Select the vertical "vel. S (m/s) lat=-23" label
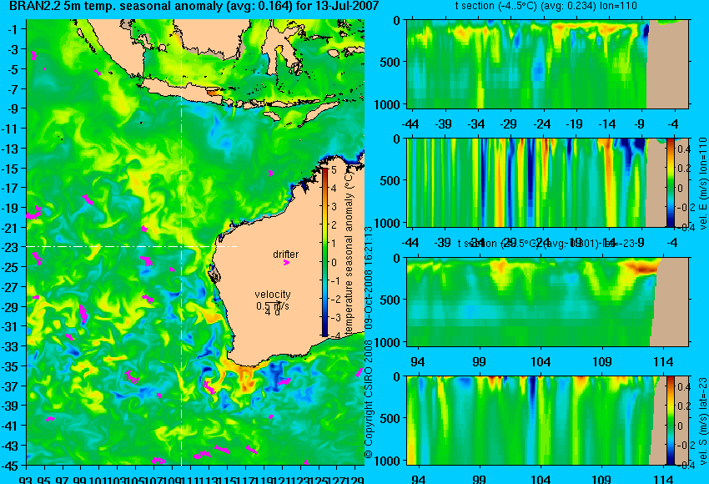This screenshot has width=709, height=484. (702, 421)
